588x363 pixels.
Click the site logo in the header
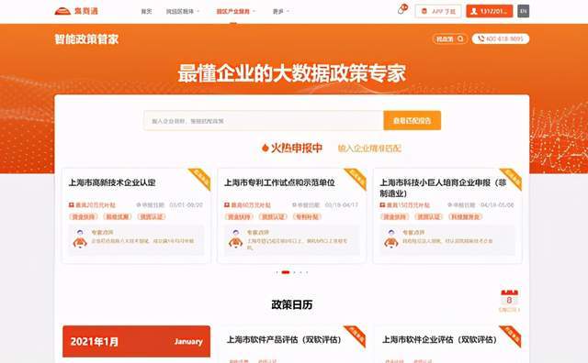coord(76,11)
